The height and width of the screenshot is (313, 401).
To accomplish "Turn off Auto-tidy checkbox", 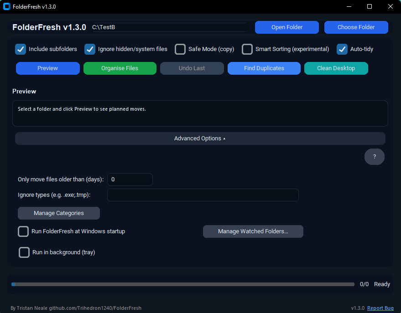I will click(x=342, y=49).
